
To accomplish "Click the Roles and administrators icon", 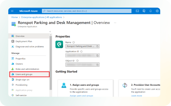I will [x=13, y=69].
